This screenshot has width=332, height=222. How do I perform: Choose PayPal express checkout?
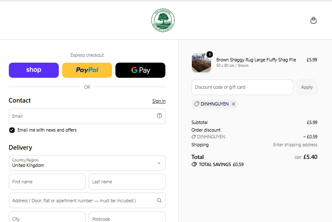tap(87, 70)
